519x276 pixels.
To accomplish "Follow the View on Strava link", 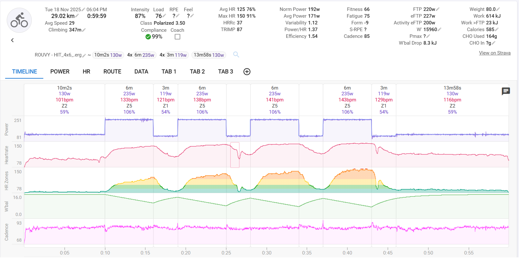I will (495, 53).
